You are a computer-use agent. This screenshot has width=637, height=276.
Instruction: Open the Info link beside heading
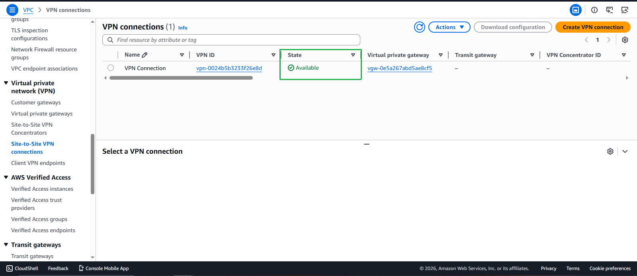coord(183,28)
